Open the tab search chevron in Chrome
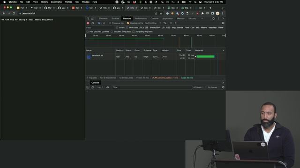Image resolution: width=300 pixels, height=168 pixels. [222, 8]
